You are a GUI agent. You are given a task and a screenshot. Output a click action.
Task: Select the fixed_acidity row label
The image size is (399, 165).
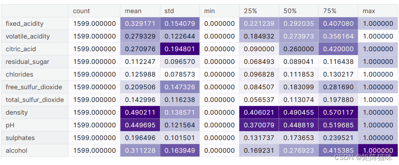click(34, 24)
